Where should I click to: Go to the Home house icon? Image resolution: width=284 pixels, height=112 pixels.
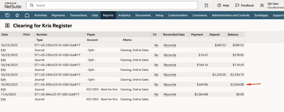click(27, 15)
